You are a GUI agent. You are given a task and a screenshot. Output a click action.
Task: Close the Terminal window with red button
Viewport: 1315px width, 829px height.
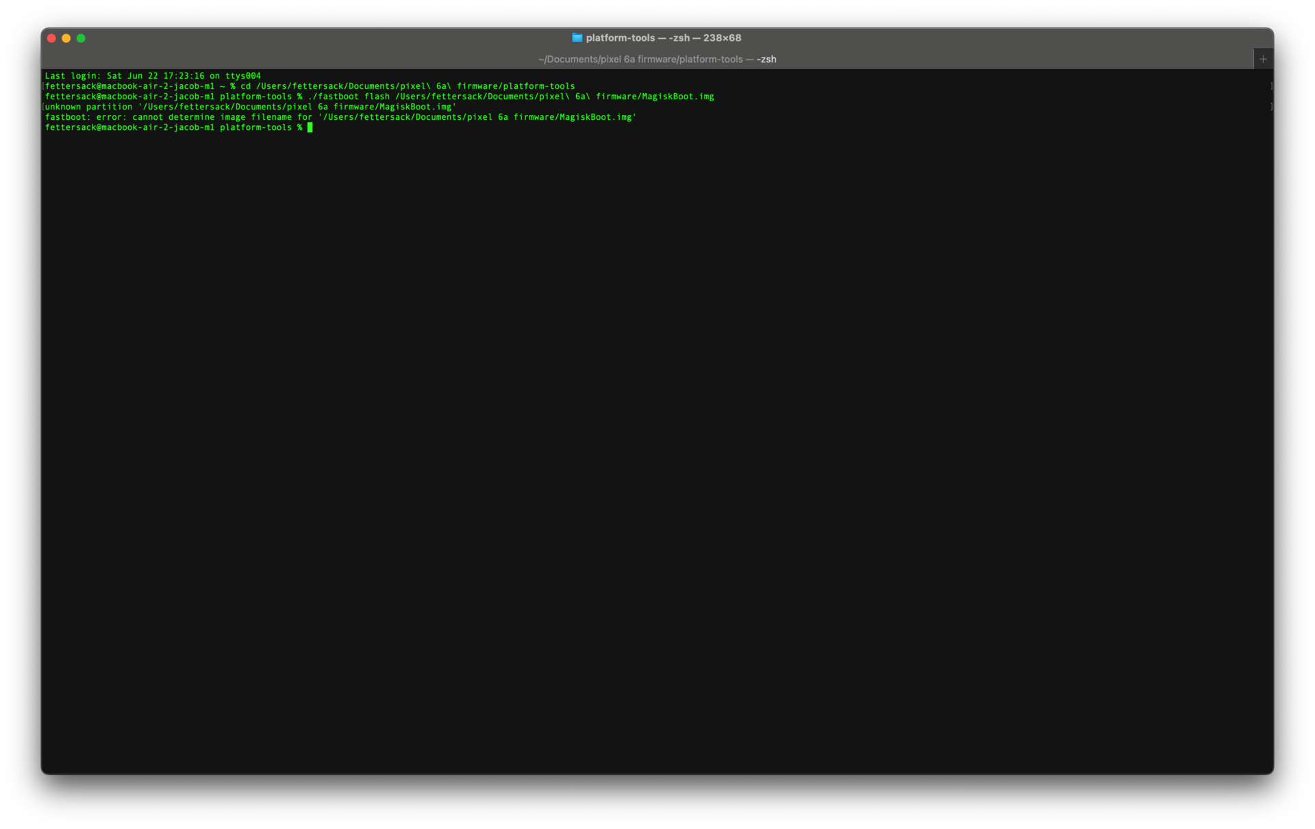pyautogui.click(x=51, y=38)
